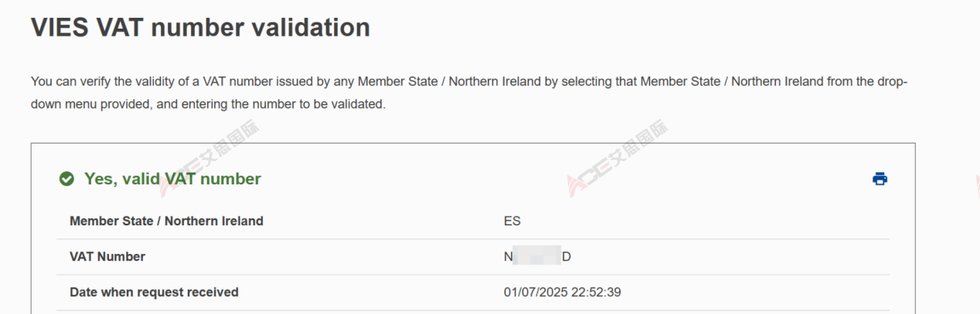Click the green checkmark valid icon
This screenshot has width=980, height=314.
tap(67, 179)
